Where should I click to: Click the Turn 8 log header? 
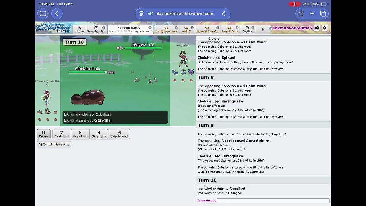point(263,77)
